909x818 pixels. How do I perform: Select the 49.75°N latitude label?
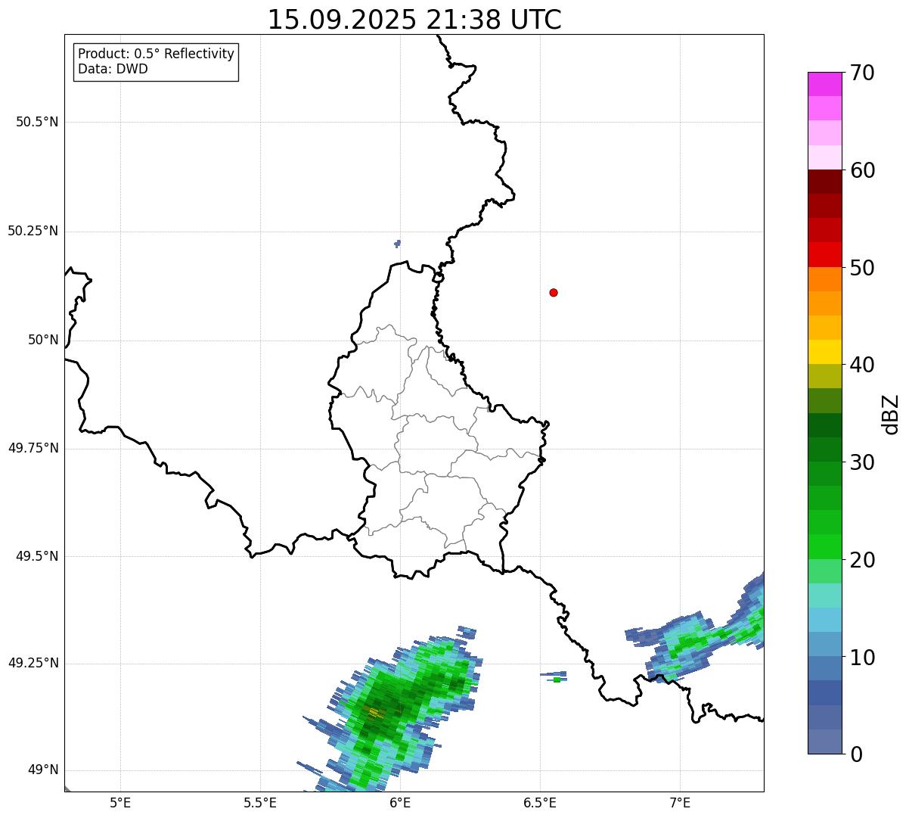[33, 448]
